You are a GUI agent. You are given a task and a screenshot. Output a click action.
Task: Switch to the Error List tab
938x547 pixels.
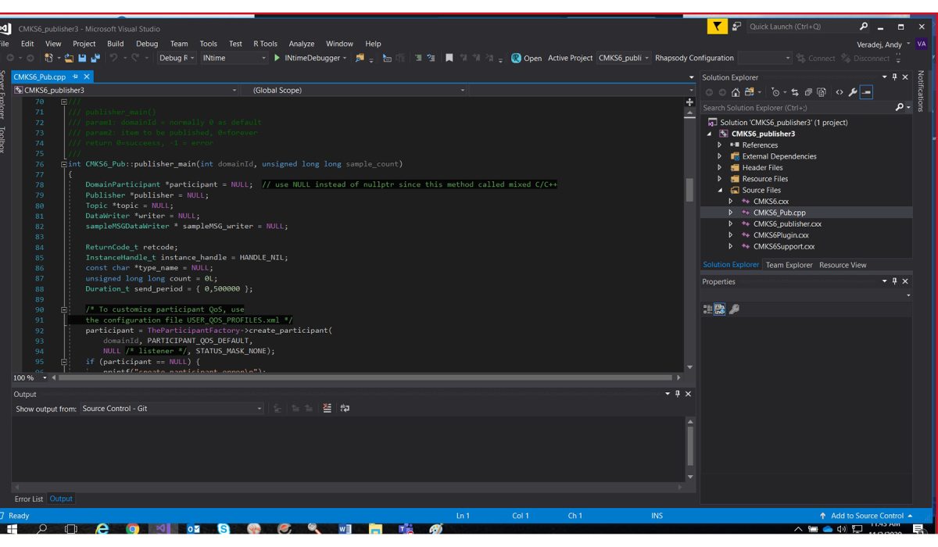[29, 499]
